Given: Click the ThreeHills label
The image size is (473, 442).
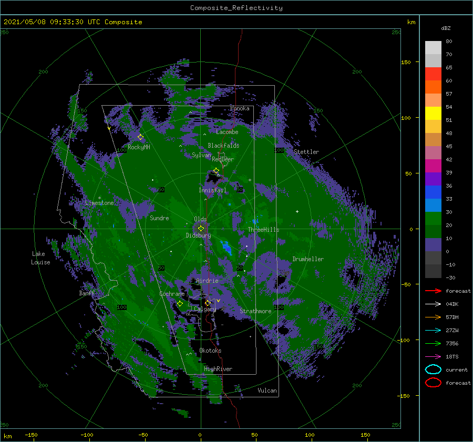Looking at the screenshot, I should [x=263, y=230].
